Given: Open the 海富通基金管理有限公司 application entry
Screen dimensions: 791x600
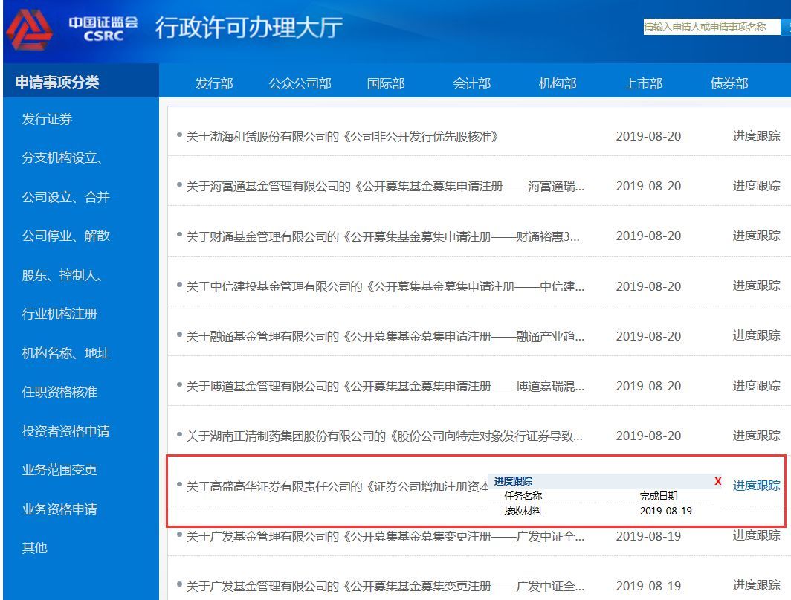Looking at the screenshot, I should click(x=385, y=186).
